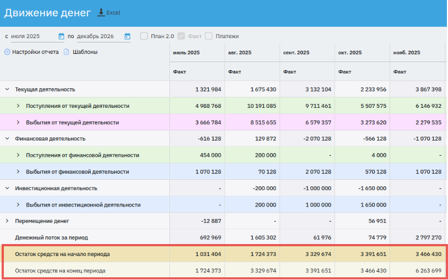This screenshot has width=448, height=280.
Task: Open the start date calendar icon
Action: (x=61, y=36)
